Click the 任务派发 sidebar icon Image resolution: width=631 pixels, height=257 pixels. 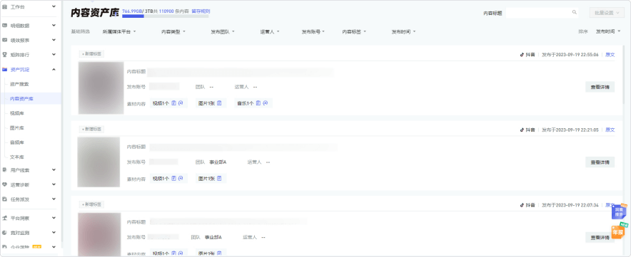5,199
